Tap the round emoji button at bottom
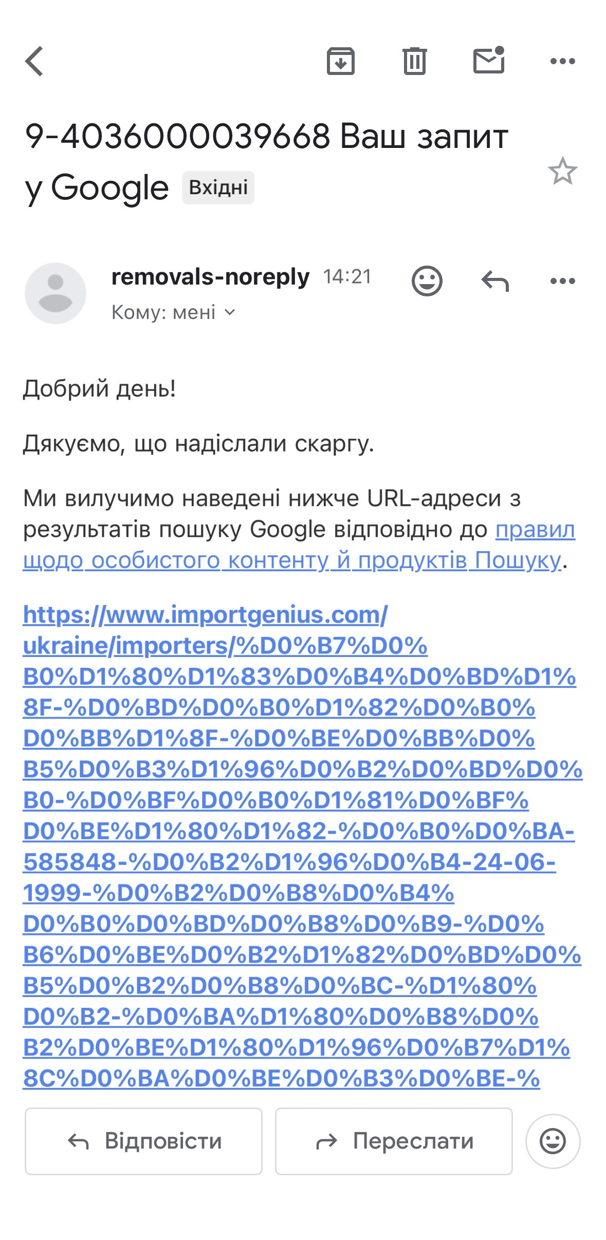The image size is (606, 1240). pos(553,1141)
